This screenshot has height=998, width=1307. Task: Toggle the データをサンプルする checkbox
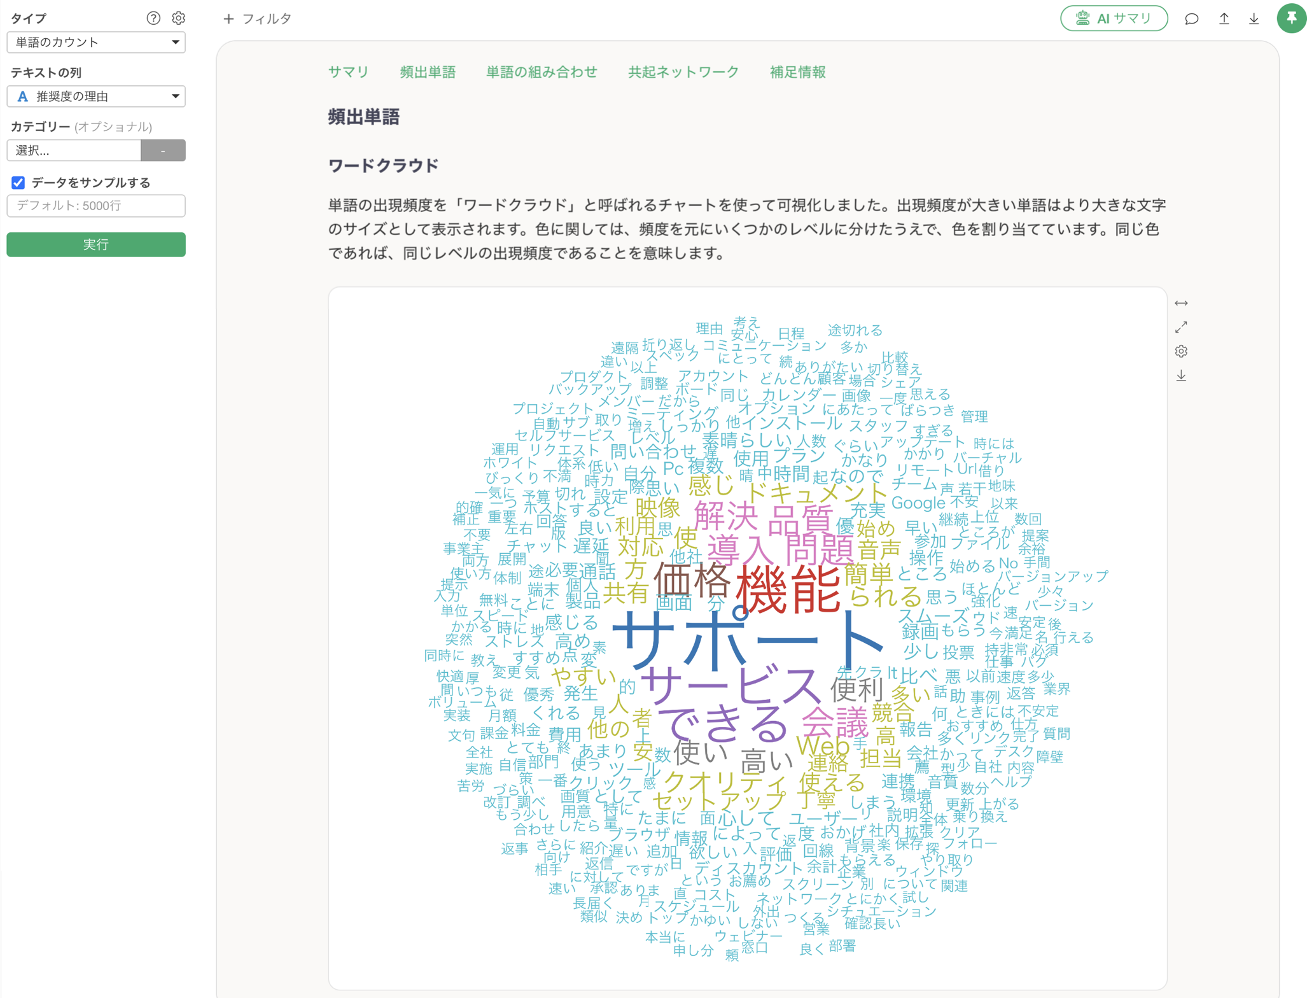point(18,183)
